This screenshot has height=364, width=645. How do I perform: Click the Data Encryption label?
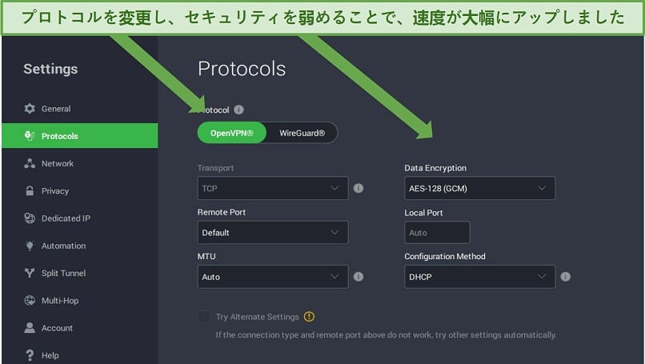point(435,168)
